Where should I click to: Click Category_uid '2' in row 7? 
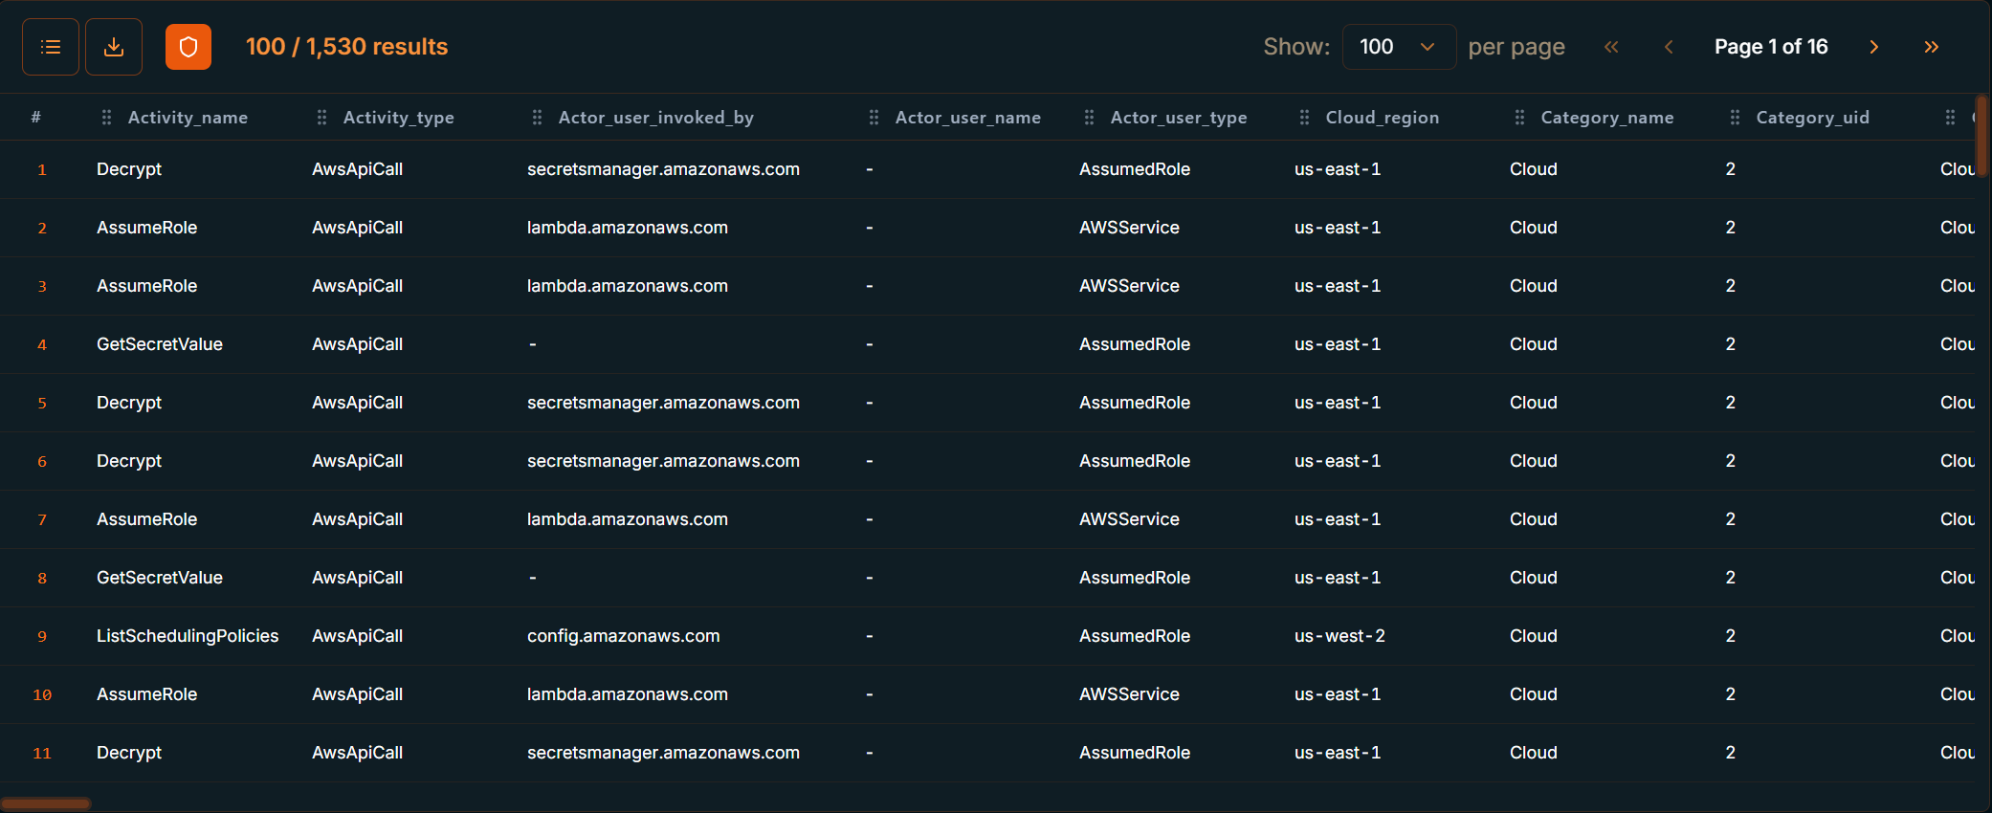1730,519
